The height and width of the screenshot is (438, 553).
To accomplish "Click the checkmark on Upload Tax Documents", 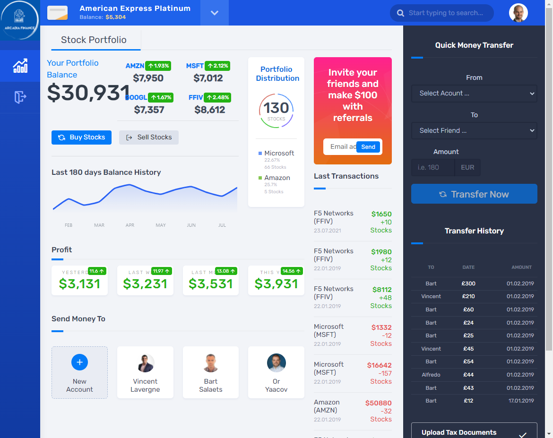I will [x=523, y=435].
